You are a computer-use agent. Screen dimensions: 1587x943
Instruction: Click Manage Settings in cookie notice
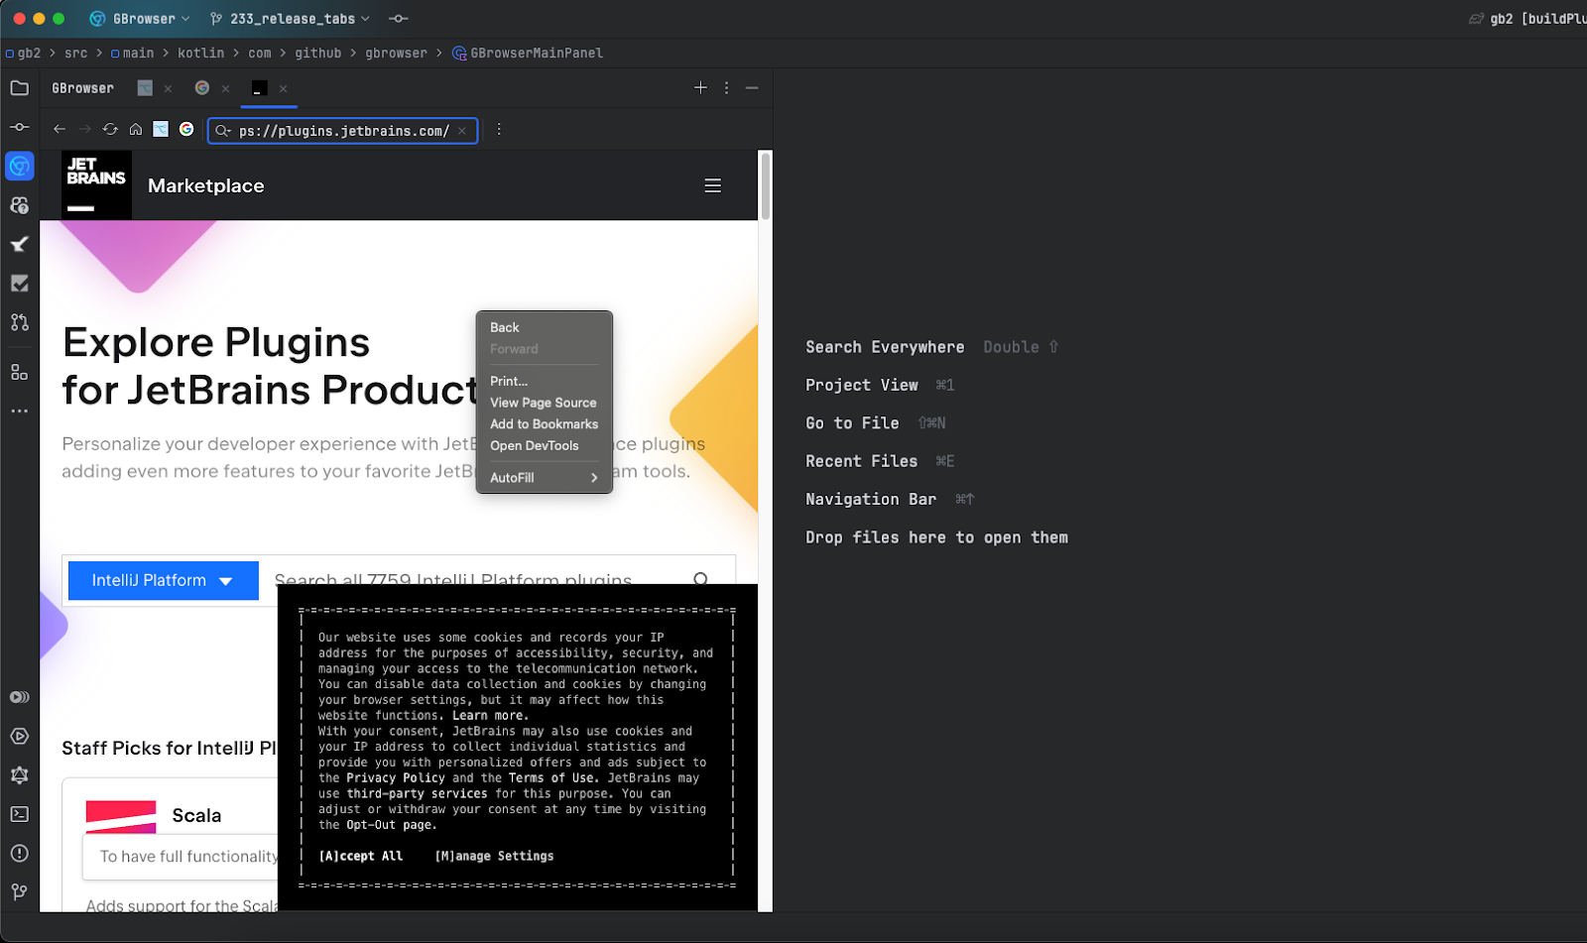point(494,857)
